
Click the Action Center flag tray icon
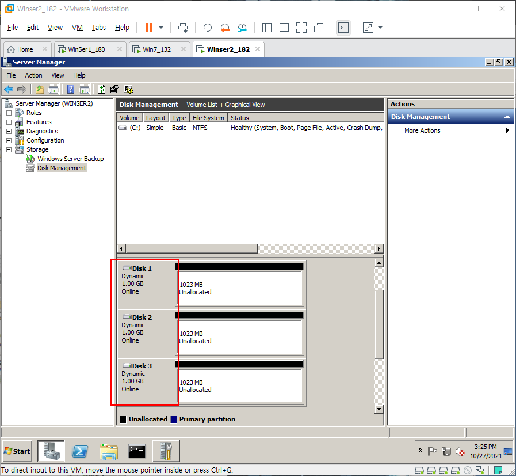(x=432, y=451)
